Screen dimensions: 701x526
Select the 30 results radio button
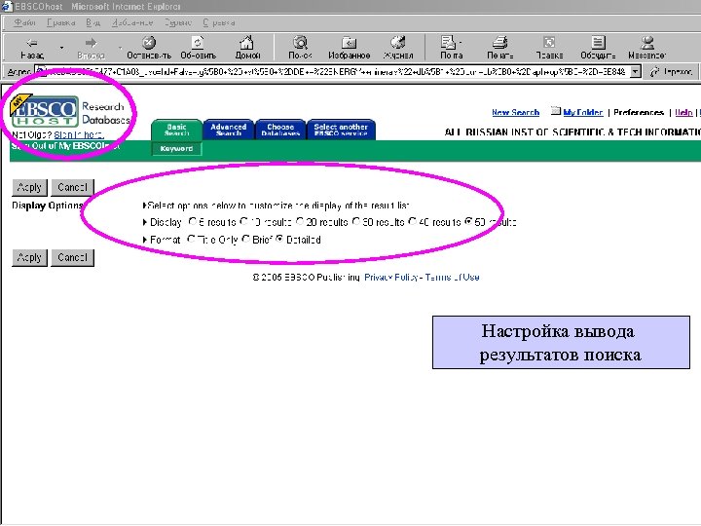point(356,221)
